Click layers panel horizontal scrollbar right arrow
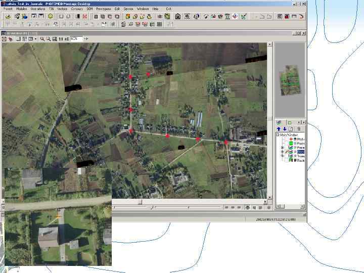This screenshot has width=364, height=273. [x=302, y=206]
